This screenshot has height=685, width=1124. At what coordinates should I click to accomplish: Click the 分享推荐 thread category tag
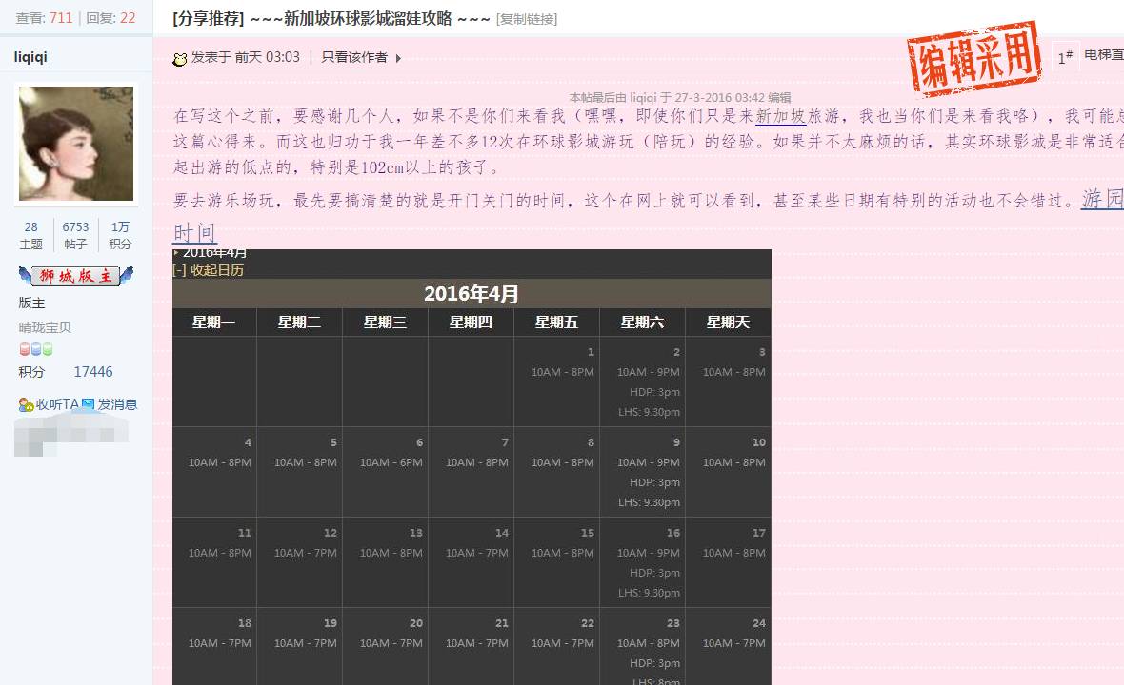click(x=209, y=19)
